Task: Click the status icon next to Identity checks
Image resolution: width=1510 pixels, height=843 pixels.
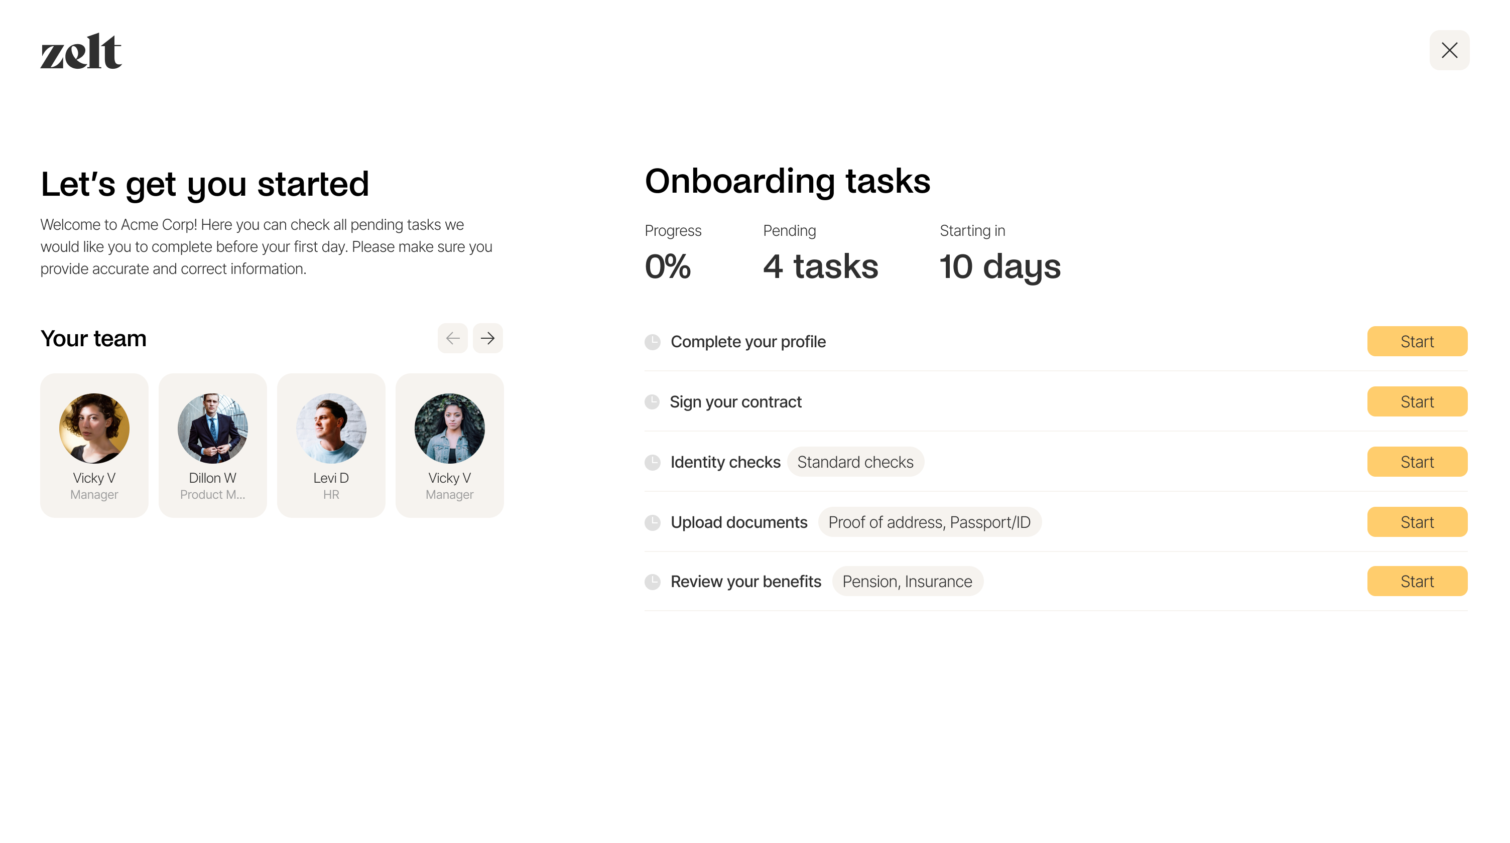Action: click(x=654, y=462)
